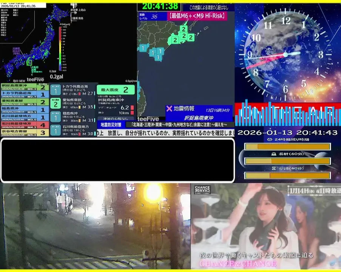The height and width of the screenshot is (272, 341).
Task: Click the 1月14日 broadcast date text on TV clip
Action: 315,191
